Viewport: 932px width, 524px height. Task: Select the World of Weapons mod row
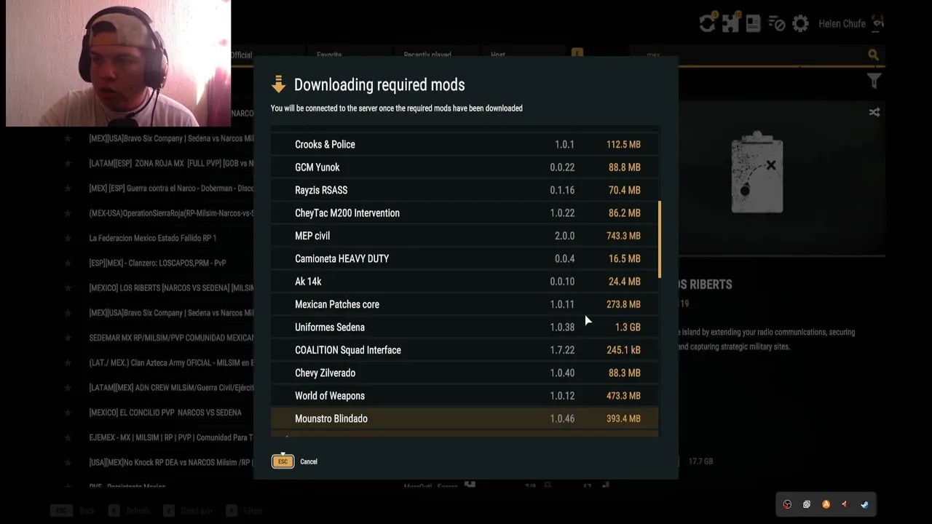(465, 396)
